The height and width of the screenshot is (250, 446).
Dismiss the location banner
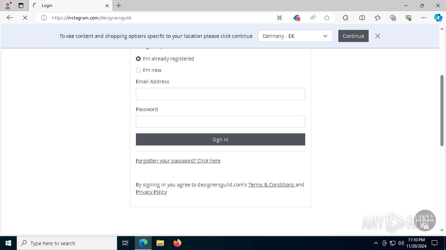(378, 36)
